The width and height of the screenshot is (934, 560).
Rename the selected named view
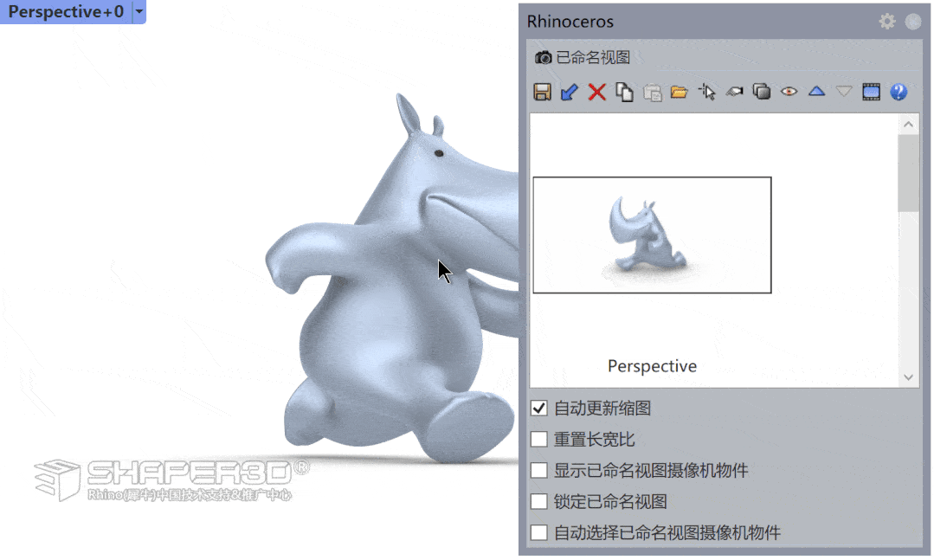570,92
